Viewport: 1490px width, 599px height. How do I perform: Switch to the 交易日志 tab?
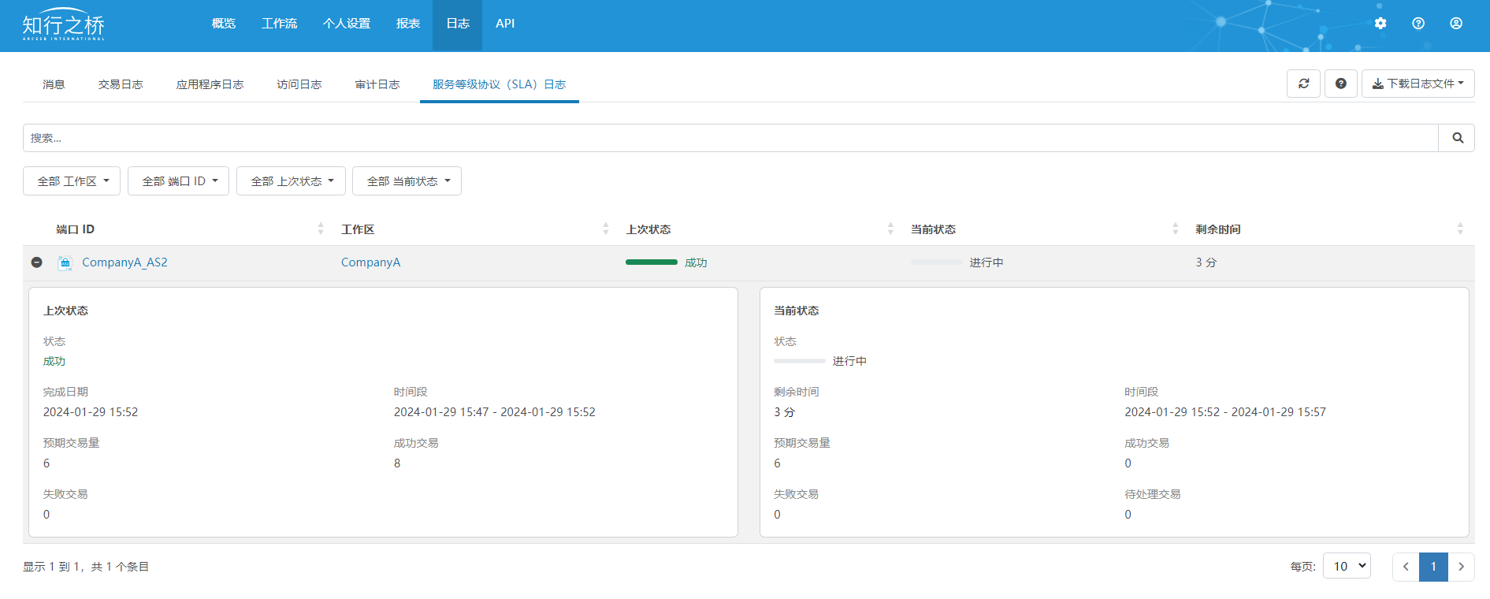[x=121, y=84]
